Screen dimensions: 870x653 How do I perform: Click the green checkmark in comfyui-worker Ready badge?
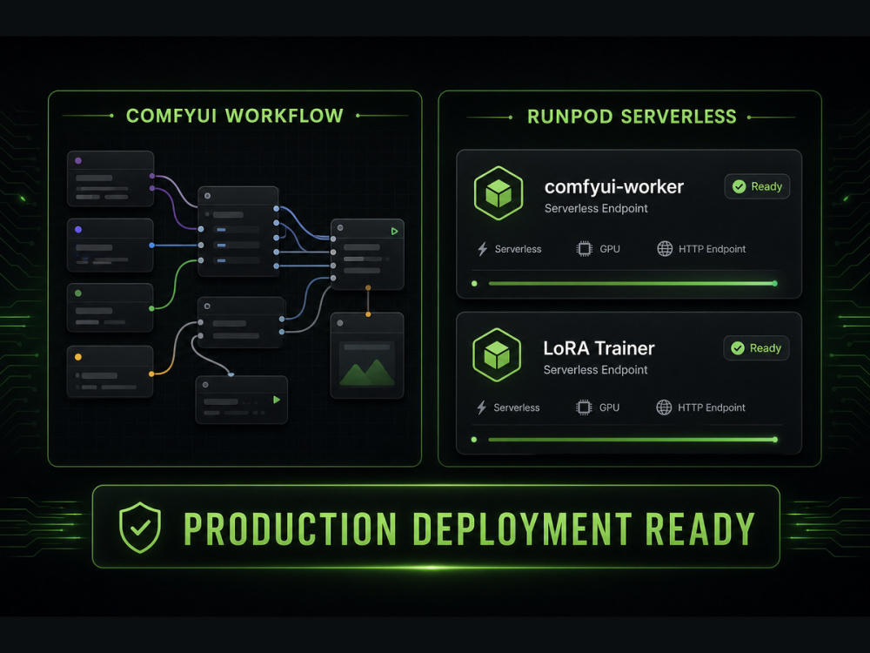coord(739,186)
